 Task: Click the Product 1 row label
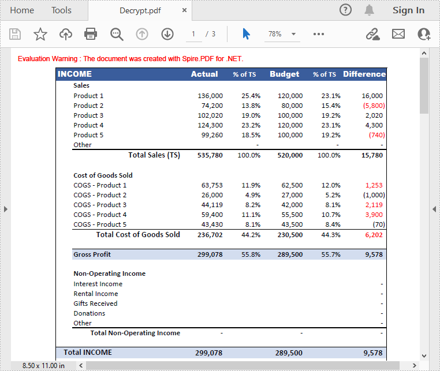(x=88, y=96)
